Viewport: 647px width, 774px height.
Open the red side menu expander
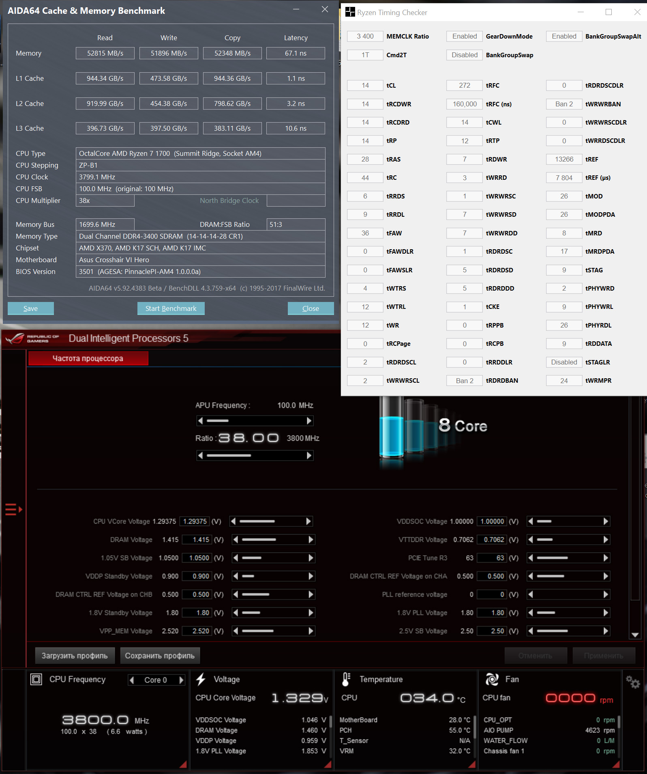pos(13,509)
